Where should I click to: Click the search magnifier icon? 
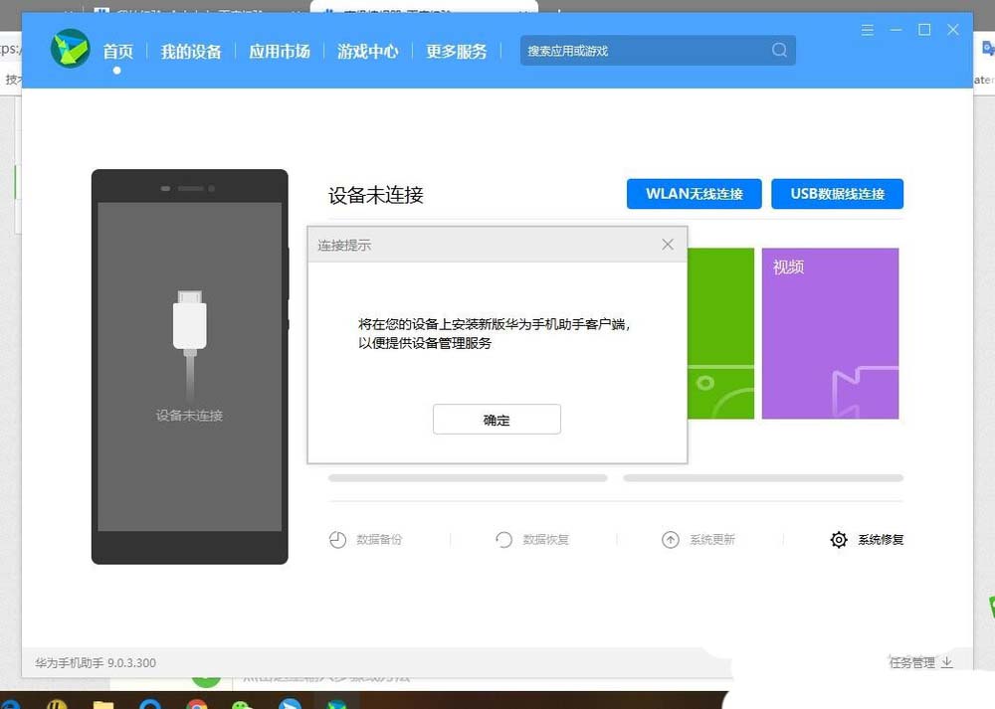tap(779, 50)
